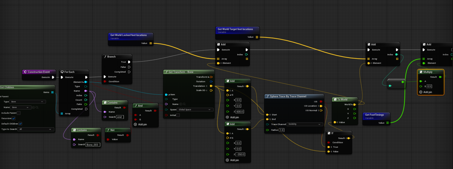The width and height of the screenshot is (453, 169).
Task: Click the Add pin icon on Multiply node
Action: tap(421, 92)
